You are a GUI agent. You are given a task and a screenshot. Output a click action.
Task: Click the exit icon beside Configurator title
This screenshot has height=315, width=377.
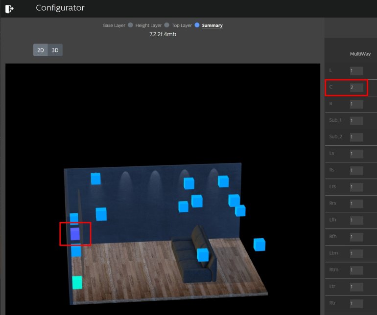coord(9,8)
